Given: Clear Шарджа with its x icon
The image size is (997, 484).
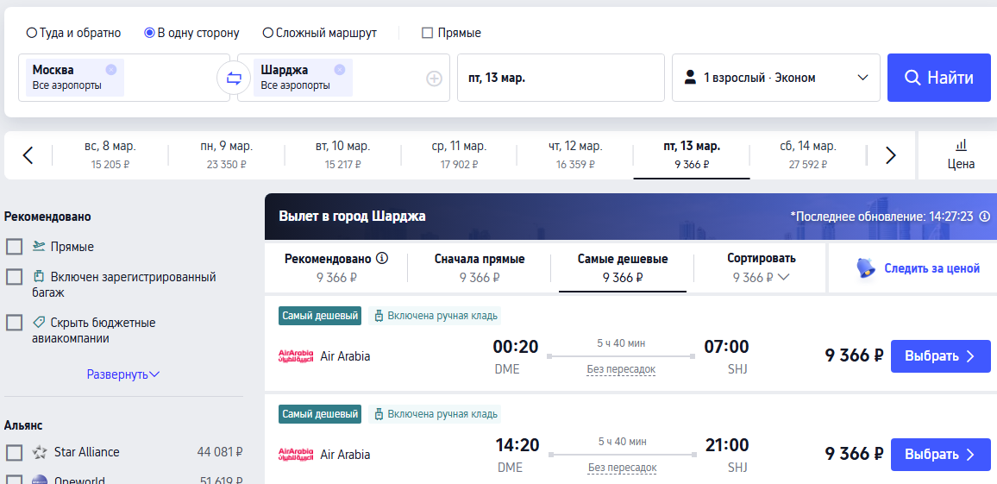Looking at the screenshot, I should (x=340, y=70).
